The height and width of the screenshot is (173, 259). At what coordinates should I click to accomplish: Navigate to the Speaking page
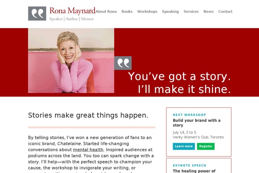(171, 12)
